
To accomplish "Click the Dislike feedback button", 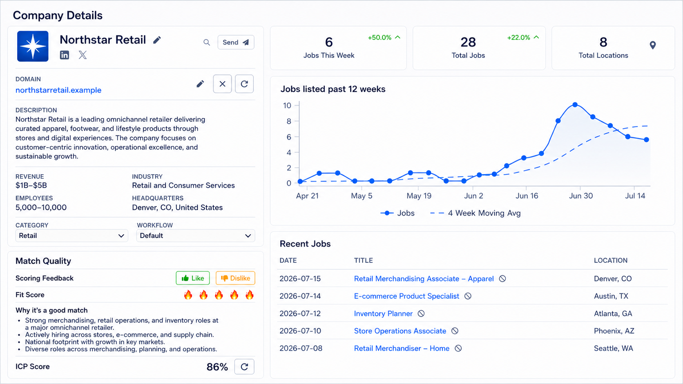I will [x=235, y=278].
